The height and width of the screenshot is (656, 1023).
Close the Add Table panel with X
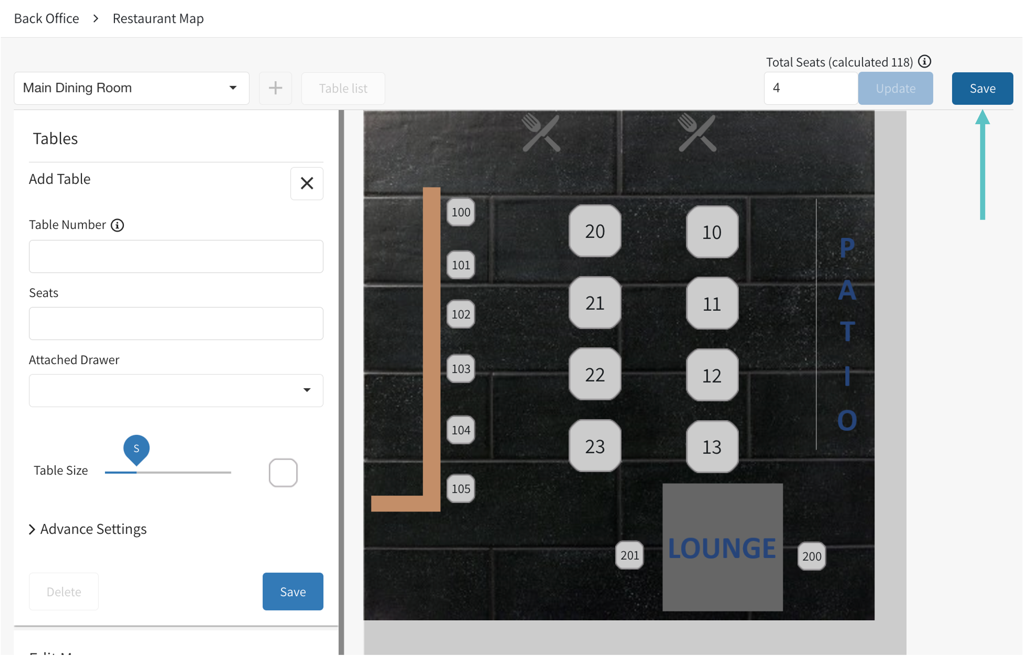pos(307,184)
